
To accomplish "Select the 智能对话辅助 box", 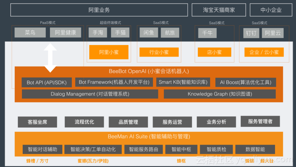I will click(x=43, y=149).
